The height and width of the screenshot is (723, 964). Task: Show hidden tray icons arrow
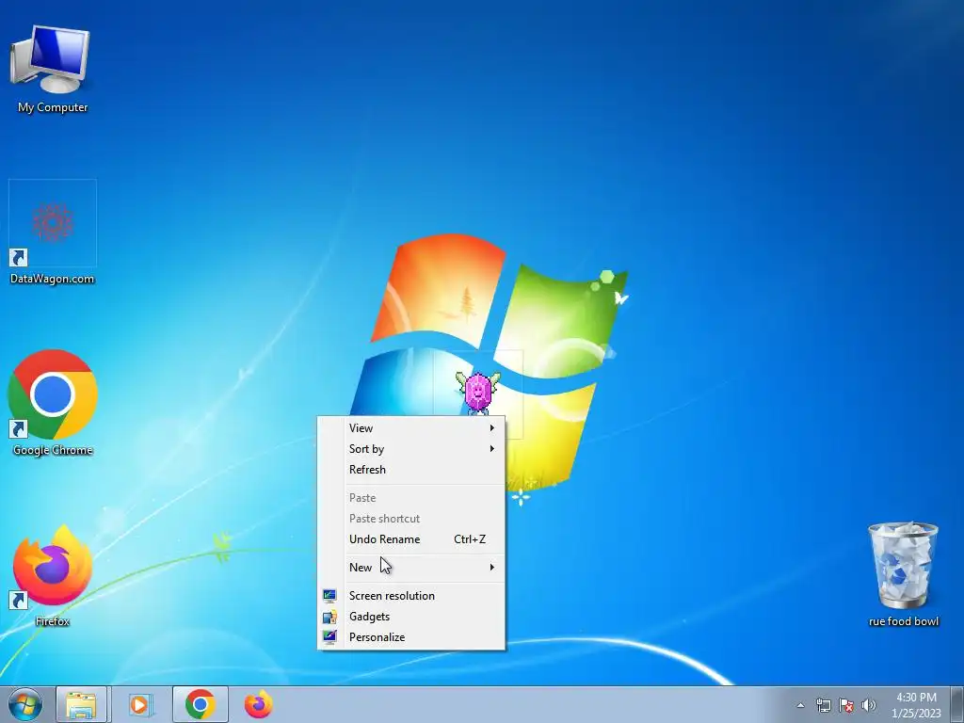pos(800,705)
